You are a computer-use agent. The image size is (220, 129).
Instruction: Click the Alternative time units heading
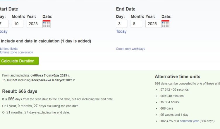pyautogui.click(x=178, y=77)
